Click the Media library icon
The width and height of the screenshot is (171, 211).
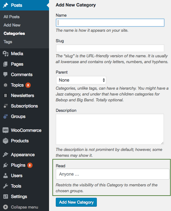pos(6,54)
